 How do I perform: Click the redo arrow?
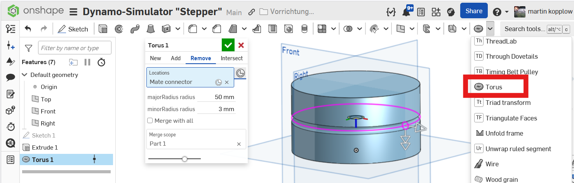point(44,29)
